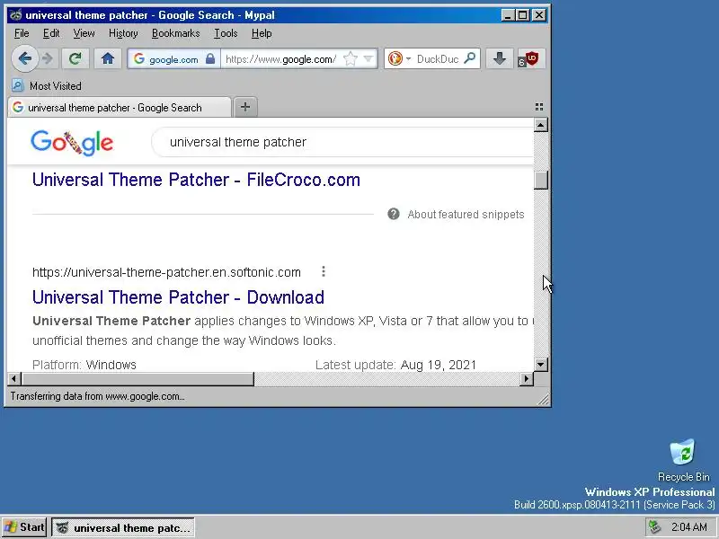The width and height of the screenshot is (719, 539).
Task: Click the DuckDuckGo search engine icon
Action: point(395,58)
